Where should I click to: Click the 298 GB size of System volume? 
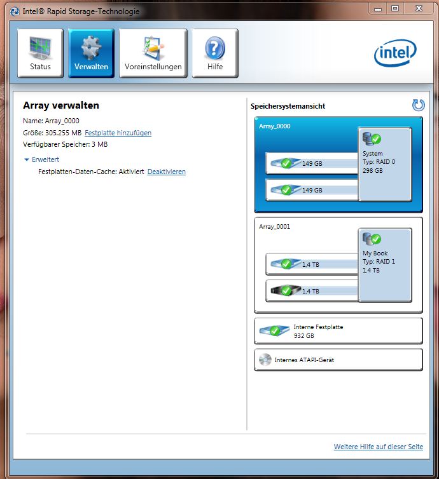(x=373, y=170)
